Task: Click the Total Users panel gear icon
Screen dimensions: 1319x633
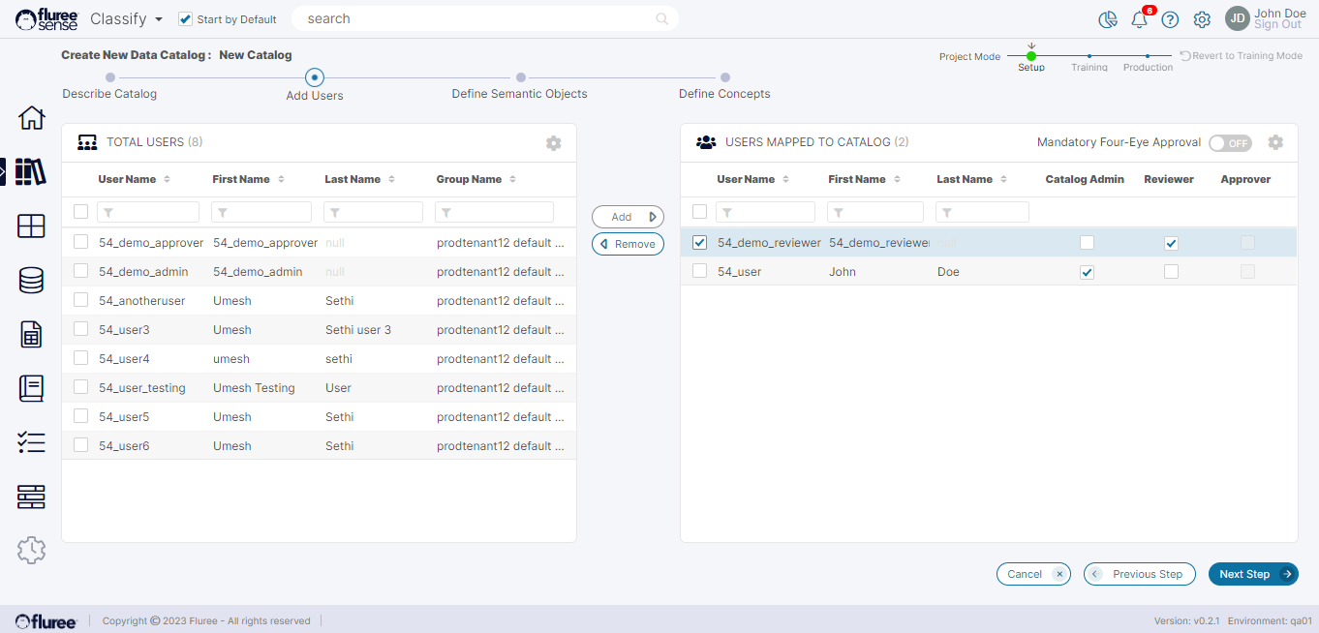Action: [553, 143]
